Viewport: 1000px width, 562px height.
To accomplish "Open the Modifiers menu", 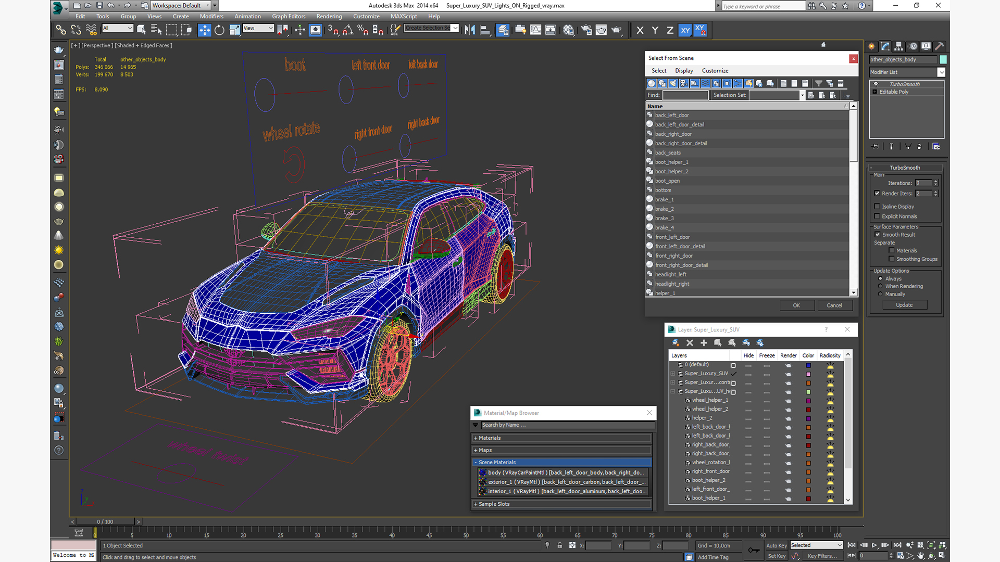I will coord(211,17).
